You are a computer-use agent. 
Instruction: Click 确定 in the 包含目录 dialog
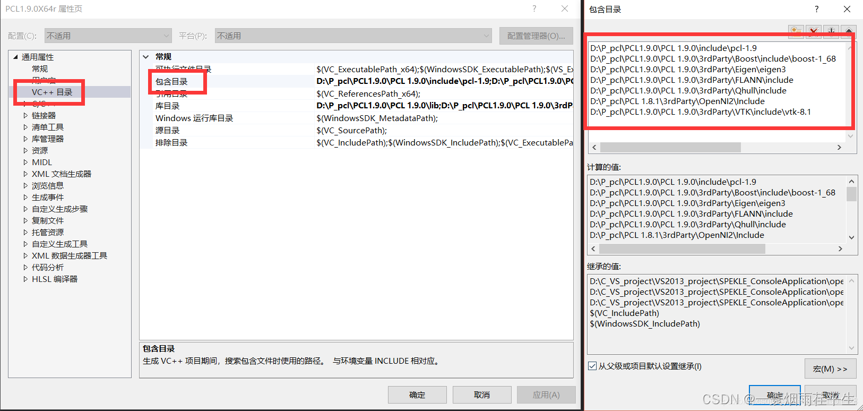(x=775, y=395)
